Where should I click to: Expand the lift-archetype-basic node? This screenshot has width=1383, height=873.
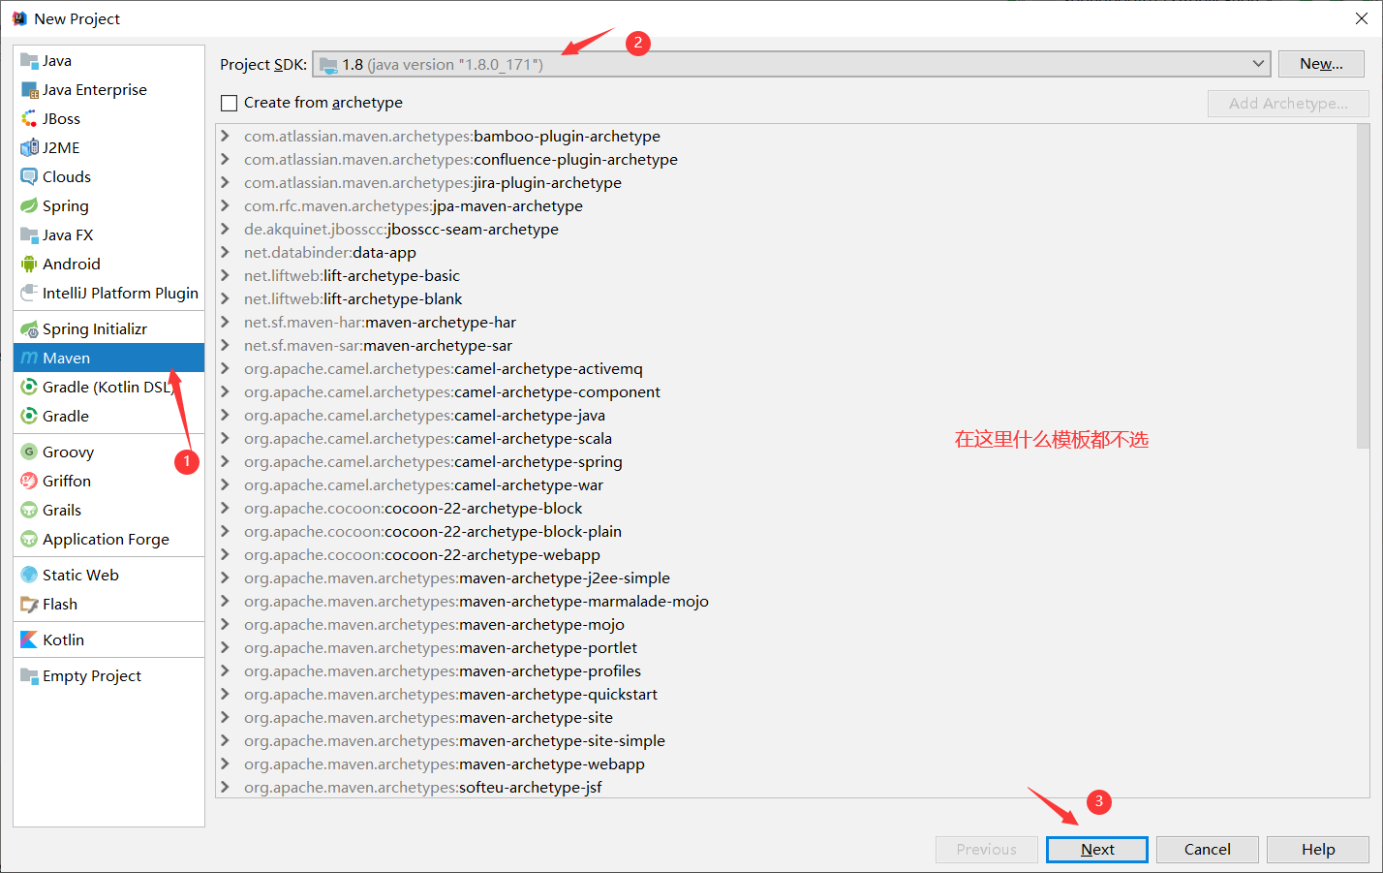point(225,276)
